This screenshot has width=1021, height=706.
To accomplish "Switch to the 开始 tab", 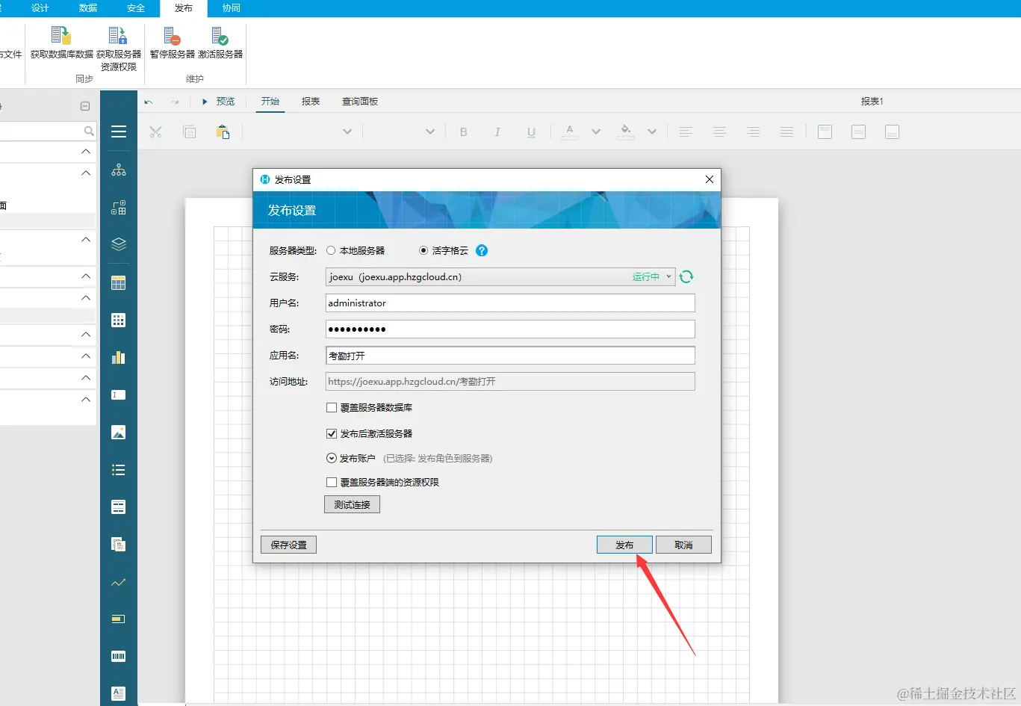I will tap(270, 102).
